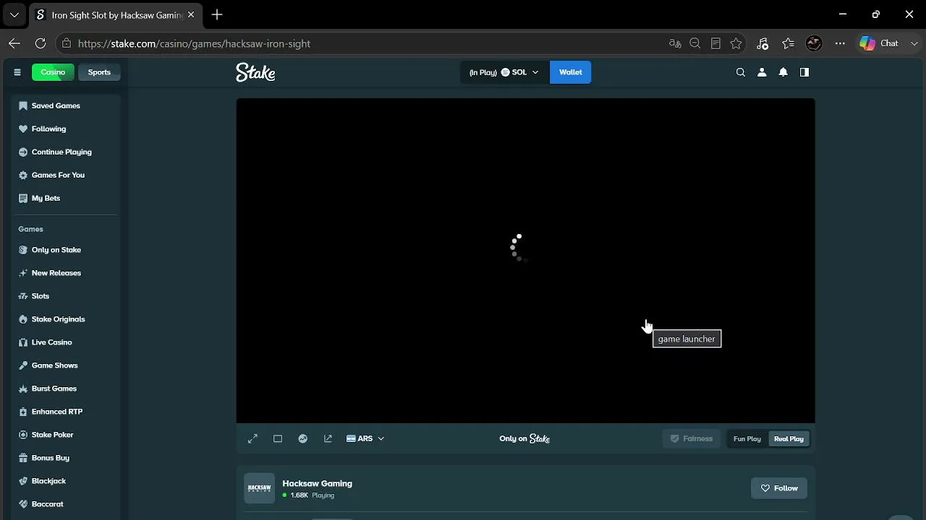Open the hamburger menu icon in Stake header
Viewport: 926px width, 520px height.
click(x=17, y=72)
